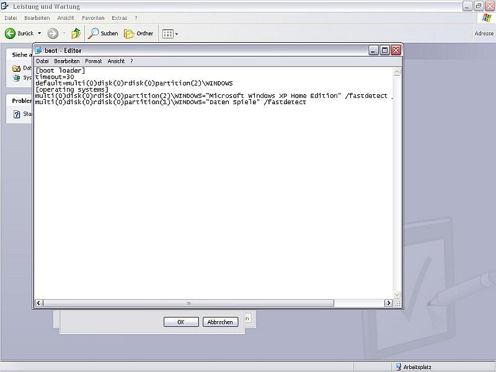This screenshot has width=496, height=372.
Task: Open ? help menu in boot Editor
Action: pyautogui.click(x=131, y=61)
